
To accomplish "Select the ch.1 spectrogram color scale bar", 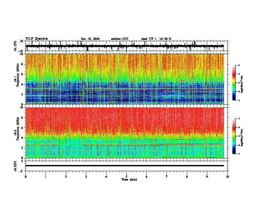I will tap(234, 83).
